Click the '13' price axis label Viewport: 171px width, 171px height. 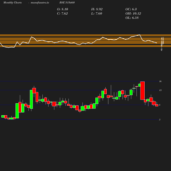(160, 90)
